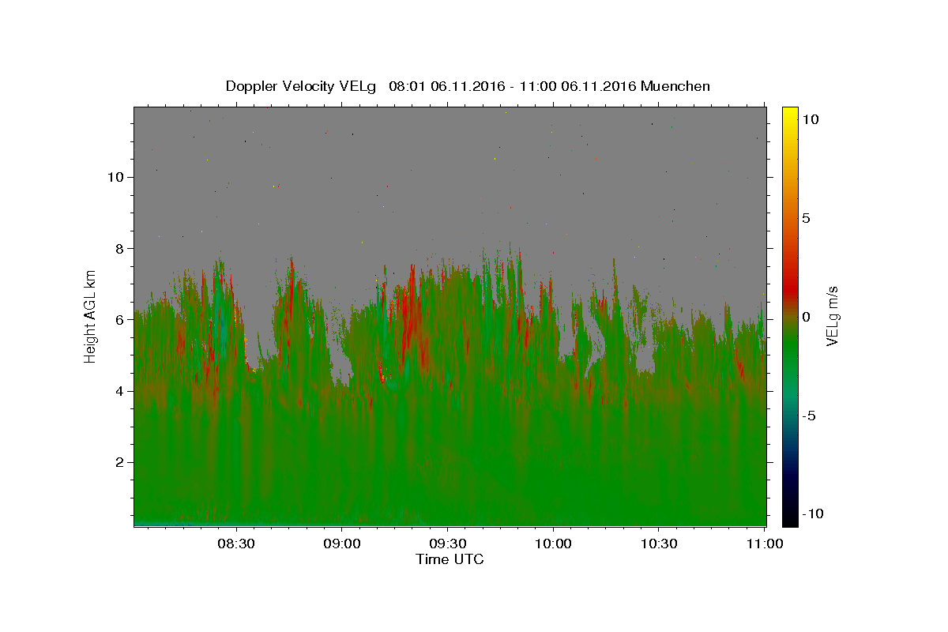Click the height label 6 on y-axis
Screen dimensions: 948x632
(x=120, y=319)
